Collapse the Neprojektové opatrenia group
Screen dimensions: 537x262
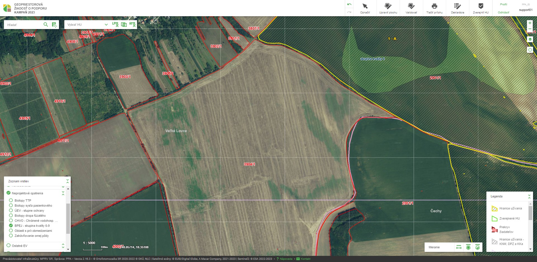click(63, 193)
